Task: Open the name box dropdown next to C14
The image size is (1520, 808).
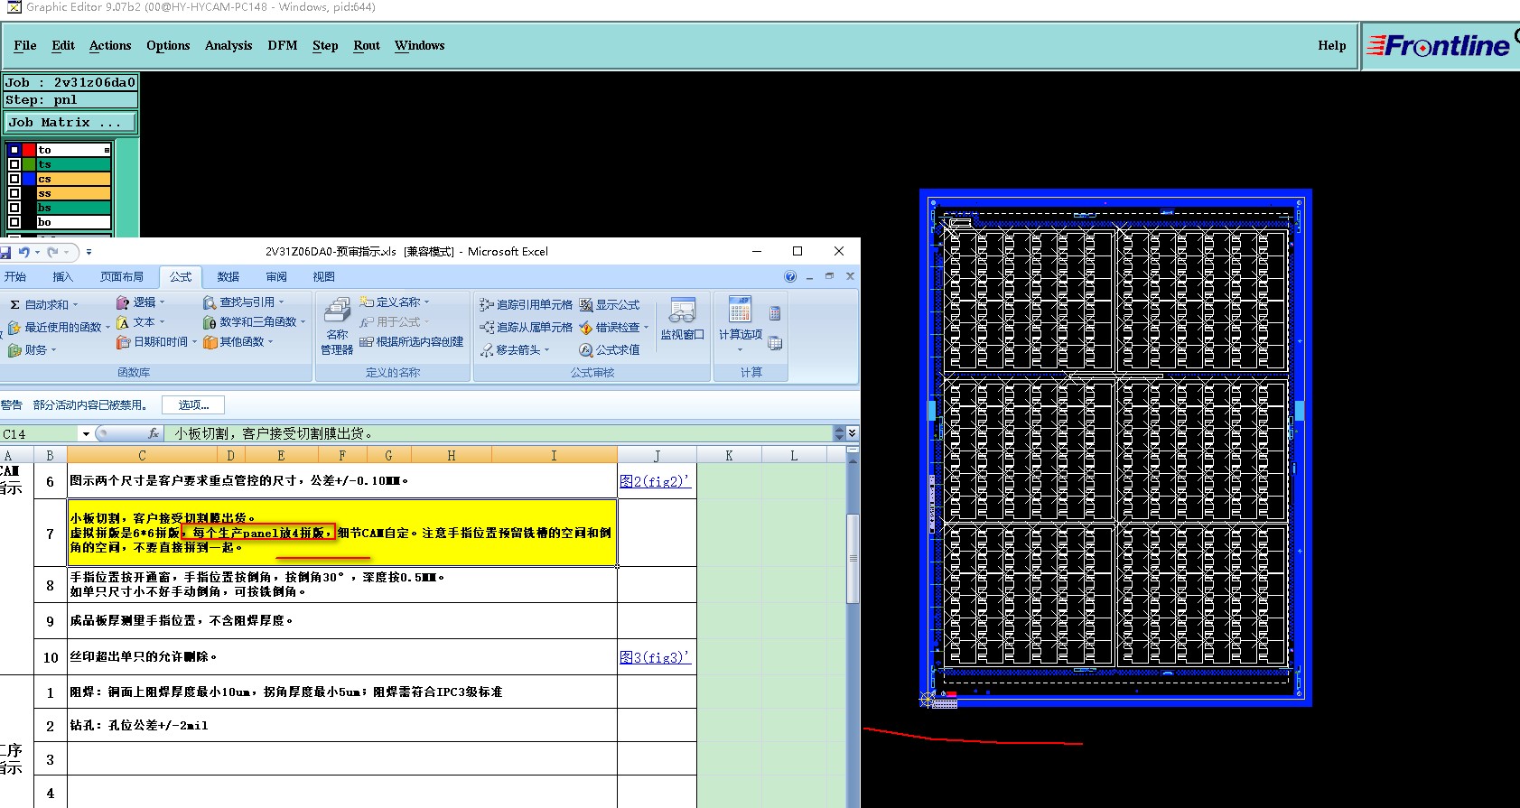Action: [x=86, y=434]
